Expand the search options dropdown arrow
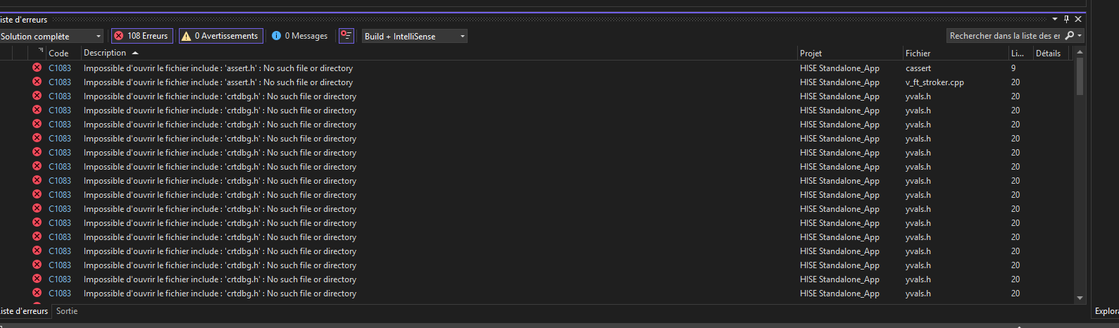1119x328 pixels. pyautogui.click(x=1080, y=36)
